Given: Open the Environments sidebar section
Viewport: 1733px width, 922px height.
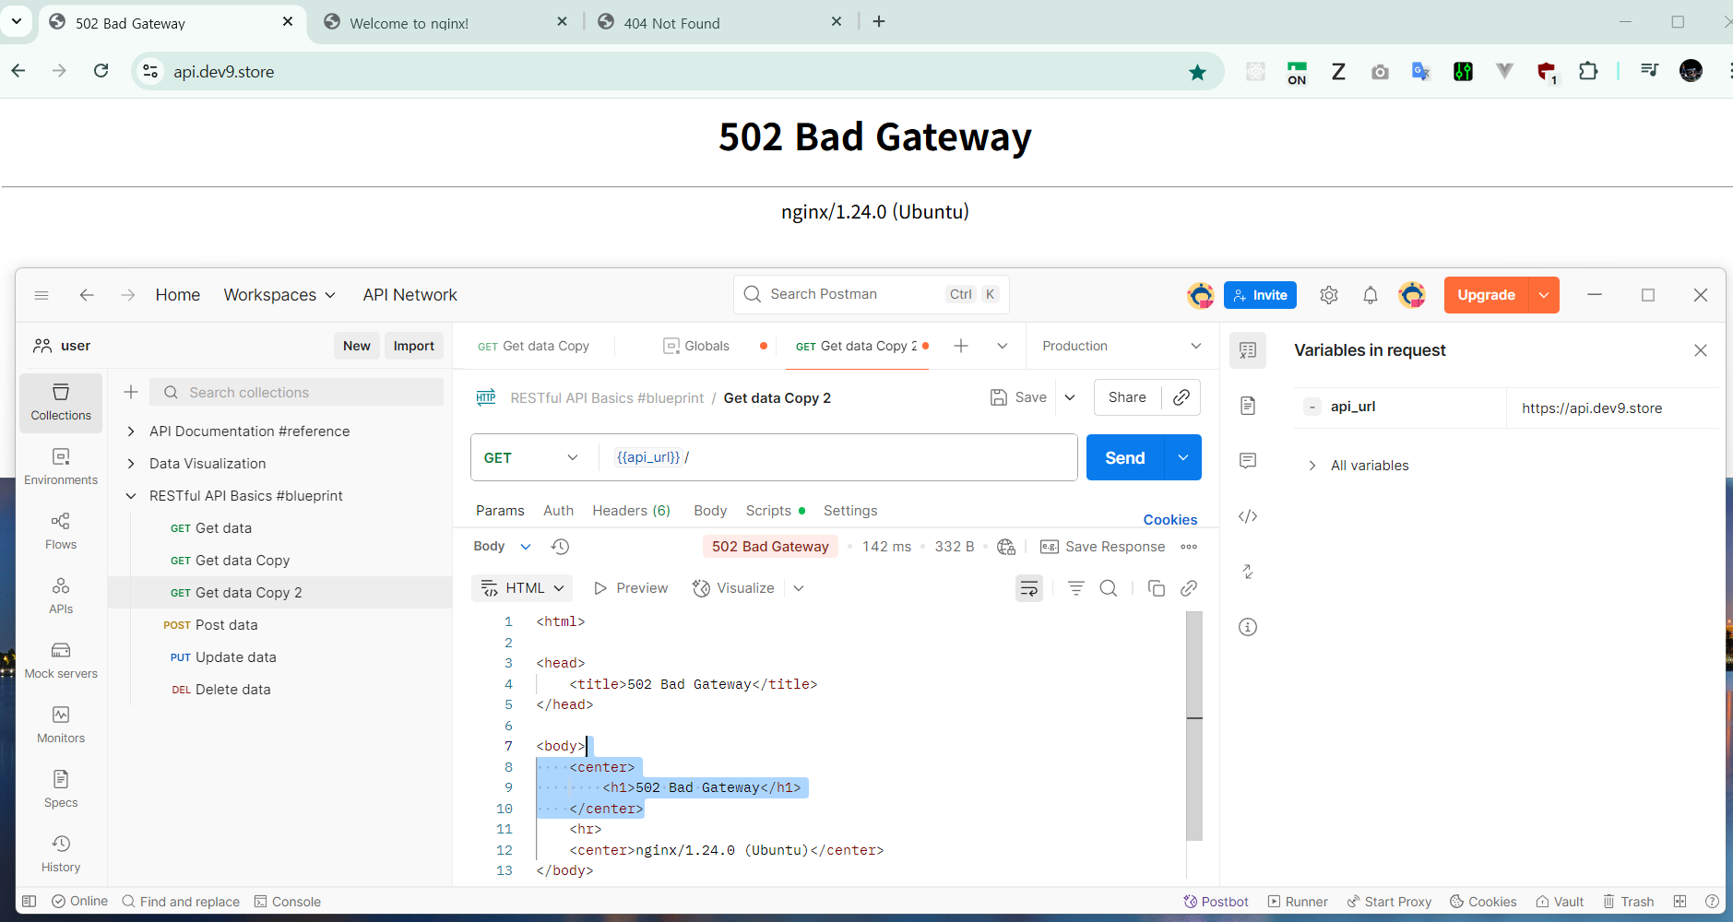Looking at the screenshot, I should [61, 467].
